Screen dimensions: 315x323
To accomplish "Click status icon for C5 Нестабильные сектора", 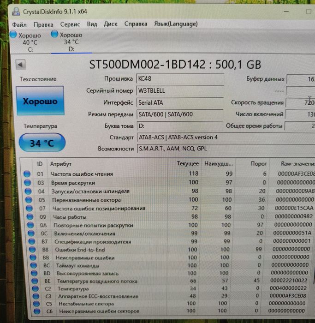I will click(x=36, y=304).
